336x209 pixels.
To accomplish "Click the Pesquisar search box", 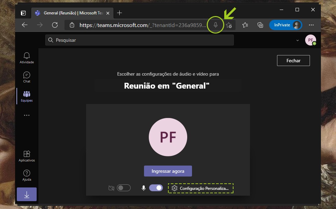I will [x=139, y=40].
